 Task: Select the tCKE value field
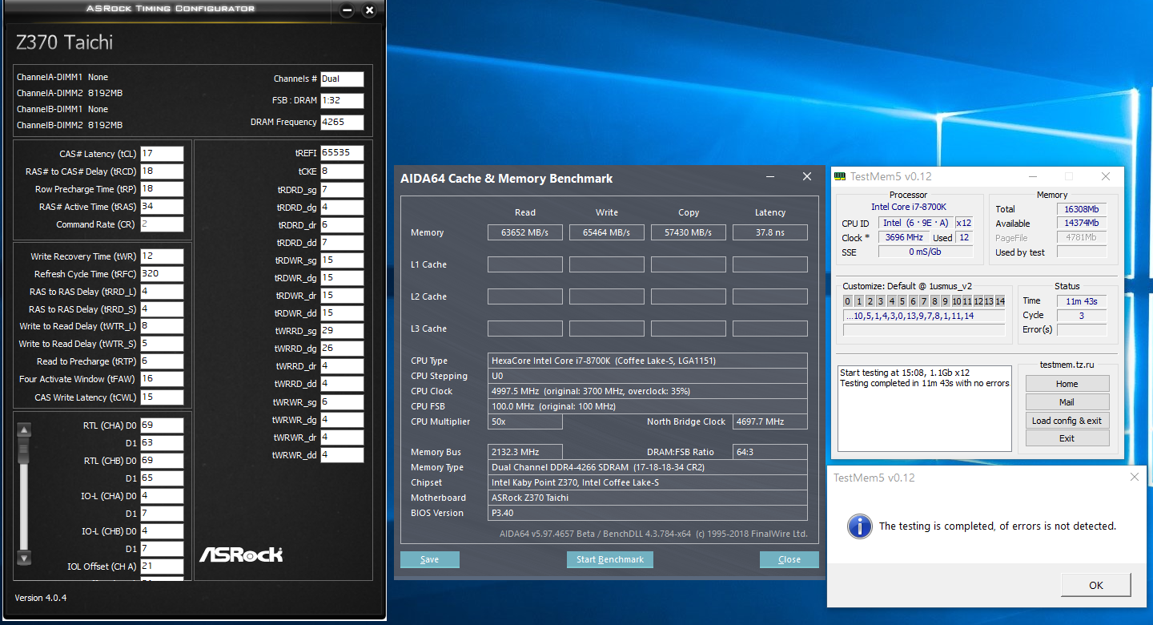tap(342, 171)
